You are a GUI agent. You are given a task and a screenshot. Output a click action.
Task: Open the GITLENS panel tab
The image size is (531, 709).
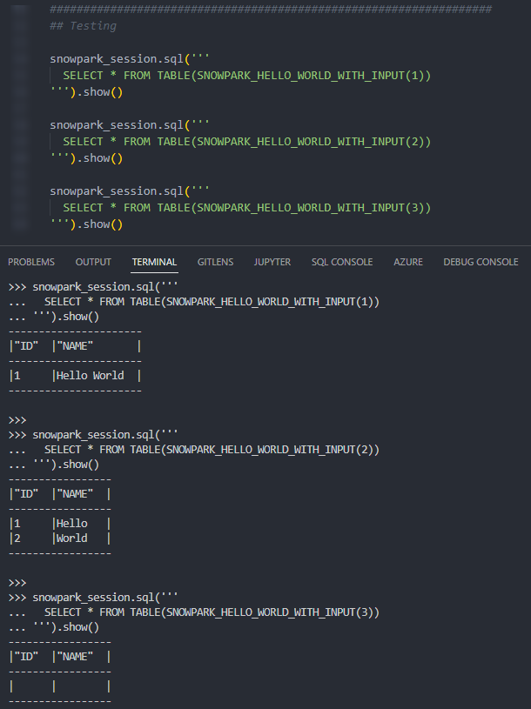[x=215, y=262]
